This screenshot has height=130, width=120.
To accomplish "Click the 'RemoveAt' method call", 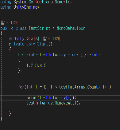I will pos(63,103).
